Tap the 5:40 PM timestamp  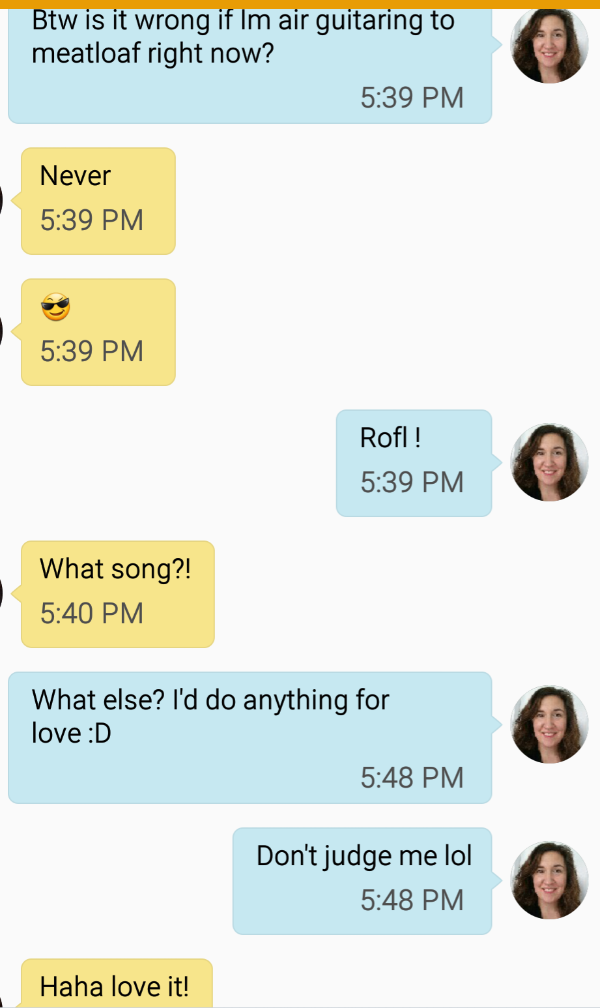point(92,614)
